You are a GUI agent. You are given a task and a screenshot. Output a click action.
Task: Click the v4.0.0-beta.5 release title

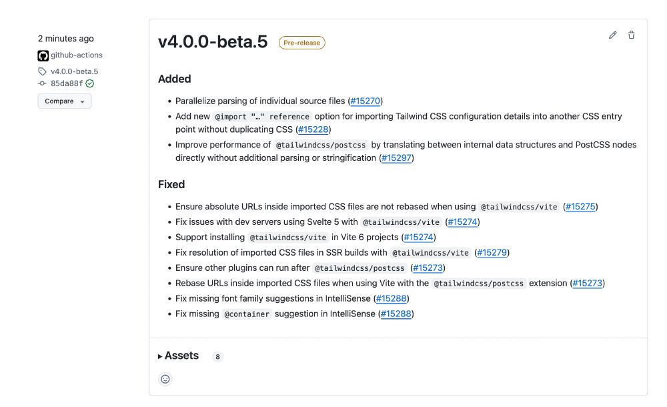click(x=213, y=42)
